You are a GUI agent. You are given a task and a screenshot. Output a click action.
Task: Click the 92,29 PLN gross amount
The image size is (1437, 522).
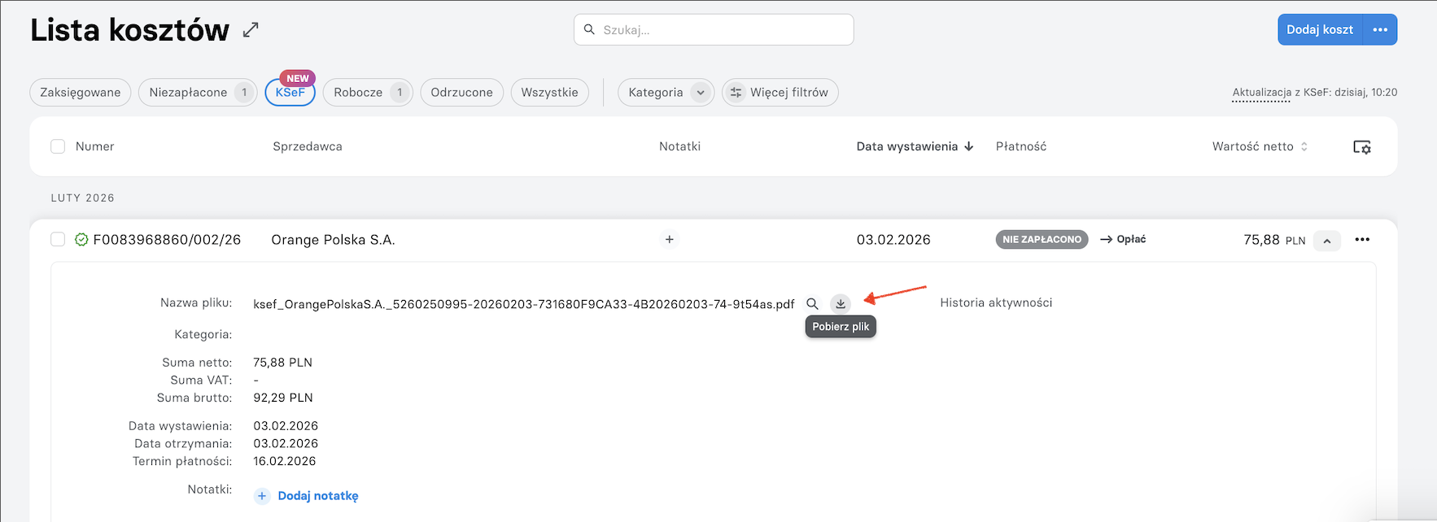(x=283, y=398)
